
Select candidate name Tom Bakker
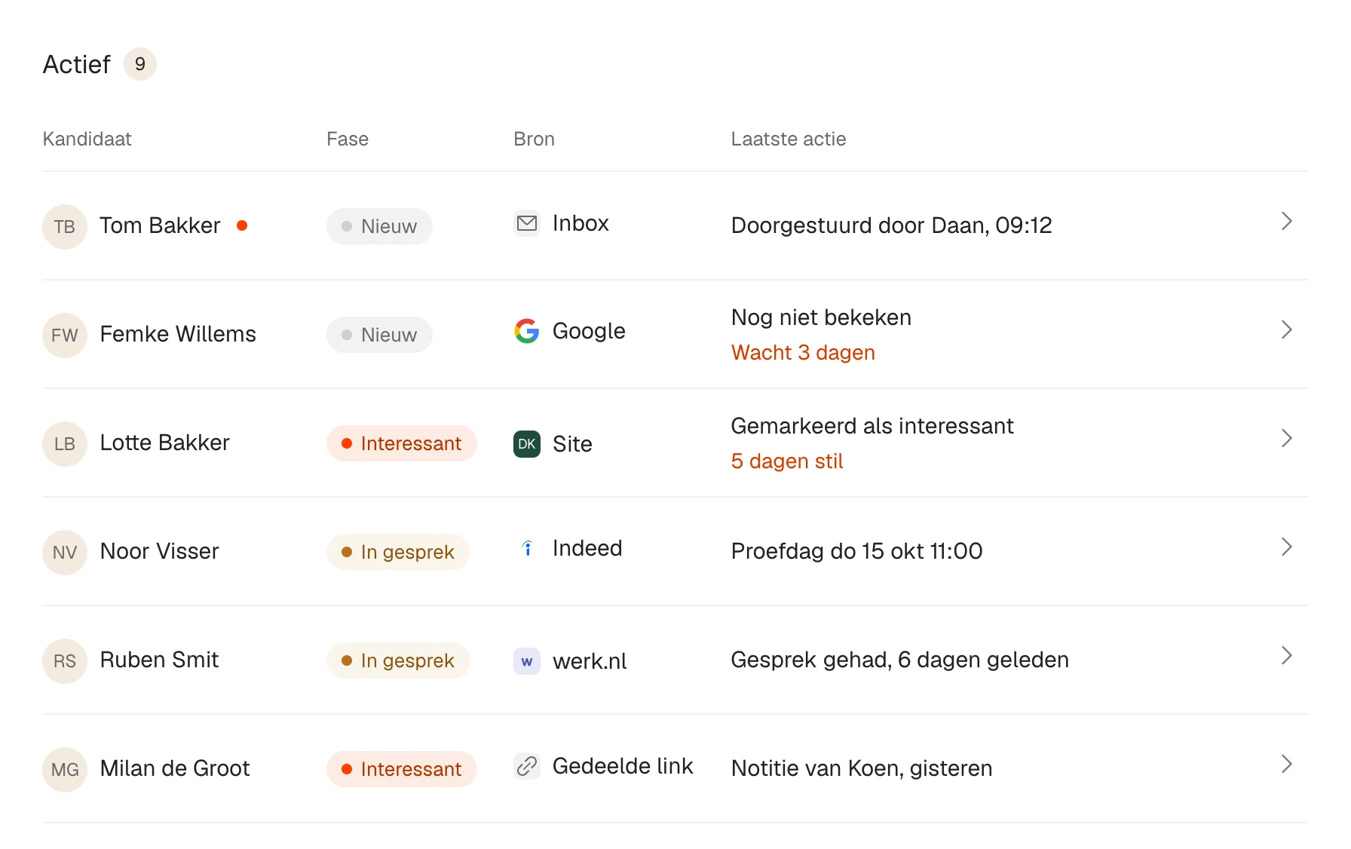click(x=160, y=225)
